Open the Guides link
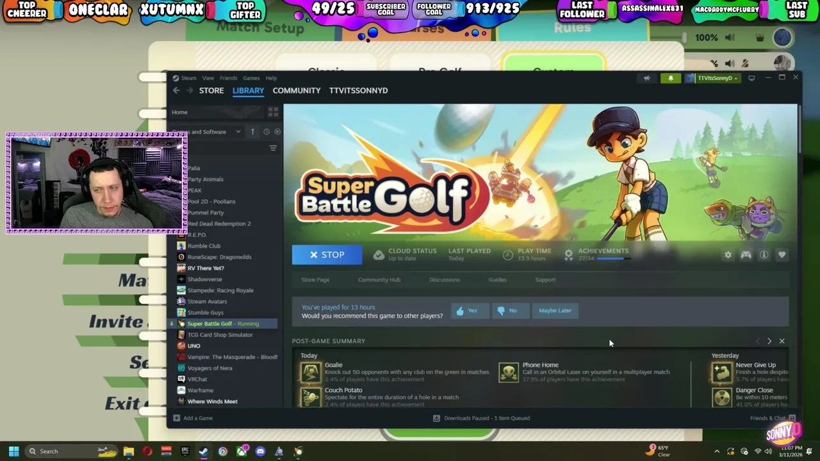This screenshot has height=461, width=820. click(x=497, y=280)
